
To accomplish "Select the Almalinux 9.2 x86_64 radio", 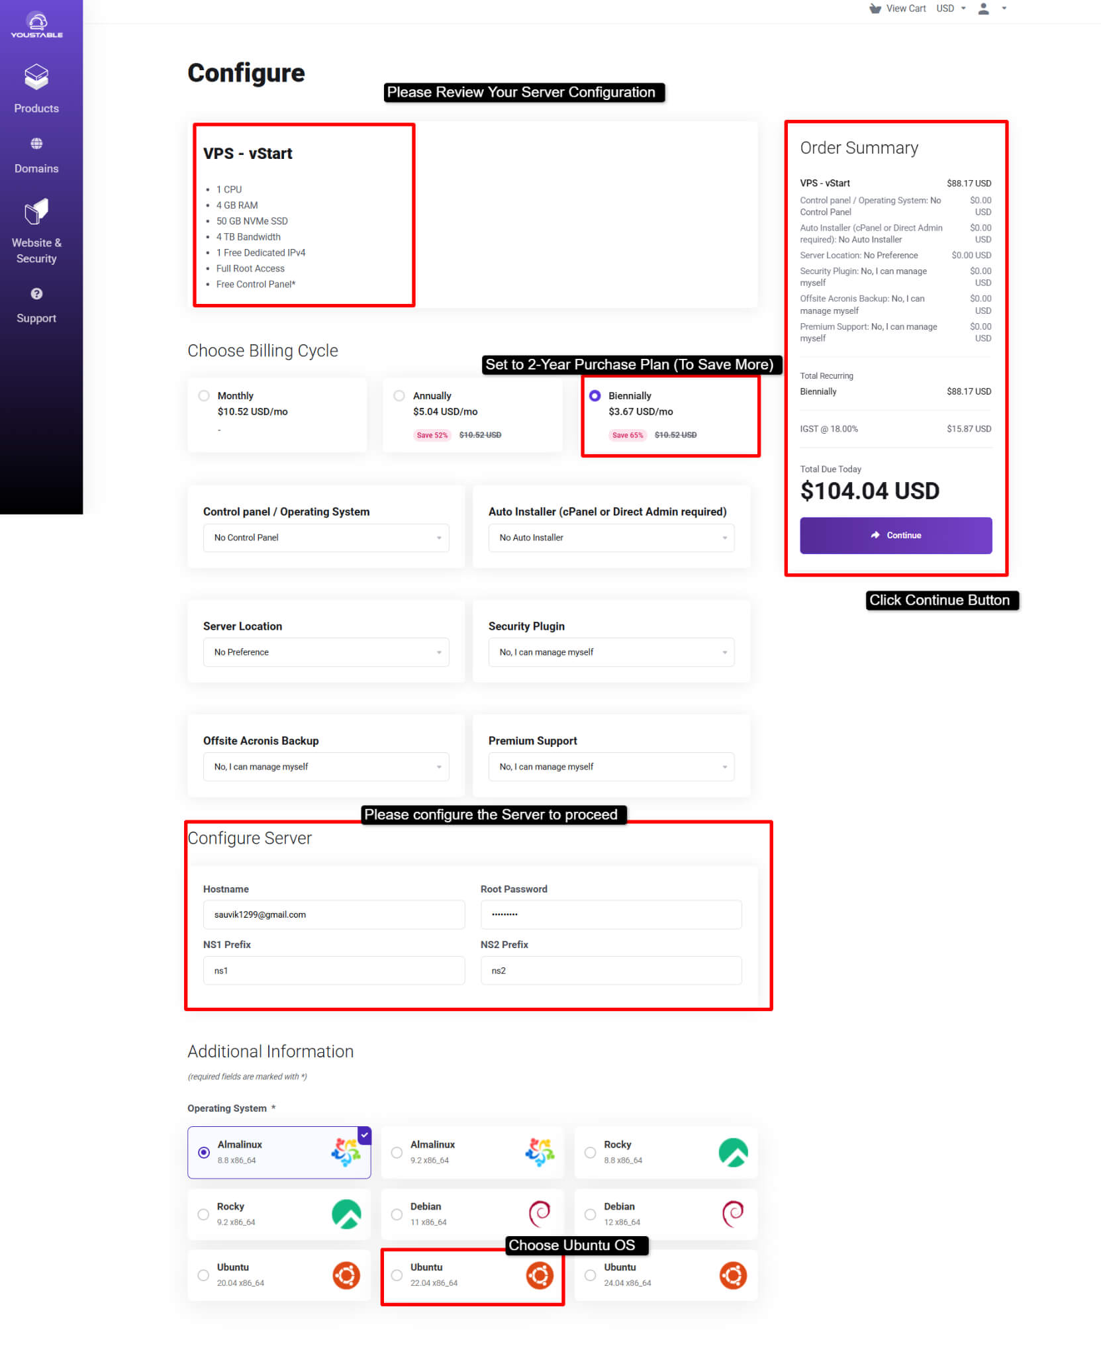I will 397,1152.
